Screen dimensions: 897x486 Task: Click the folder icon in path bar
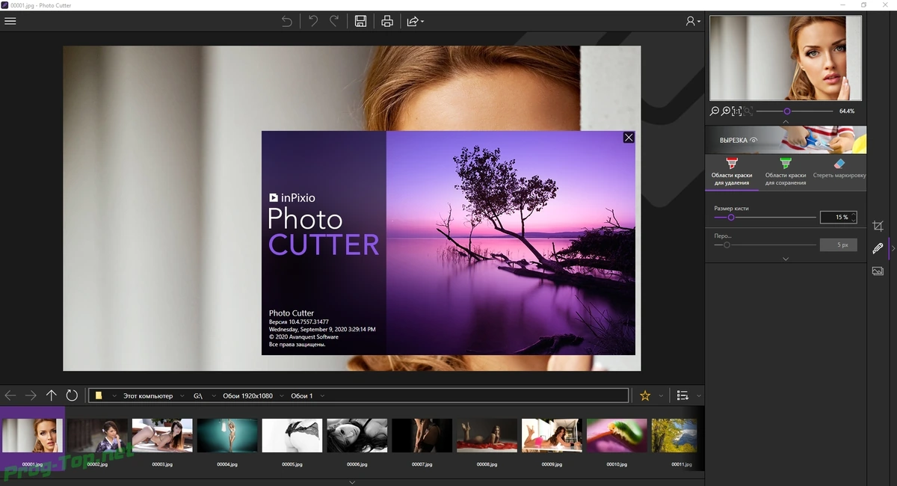(x=99, y=396)
